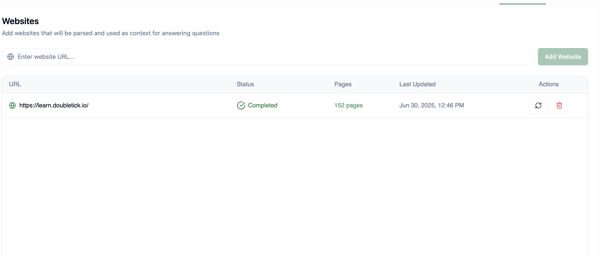Click the Completed status text
Viewport: 599px width, 256px height.
[x=263, y=105]
